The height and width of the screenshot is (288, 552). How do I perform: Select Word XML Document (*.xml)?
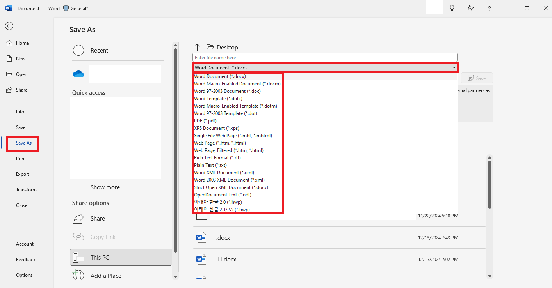click(x=224, y=173)
